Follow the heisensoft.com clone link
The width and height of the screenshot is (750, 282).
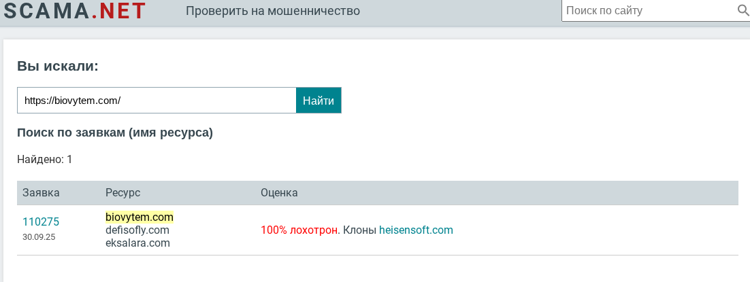point(416,230)
